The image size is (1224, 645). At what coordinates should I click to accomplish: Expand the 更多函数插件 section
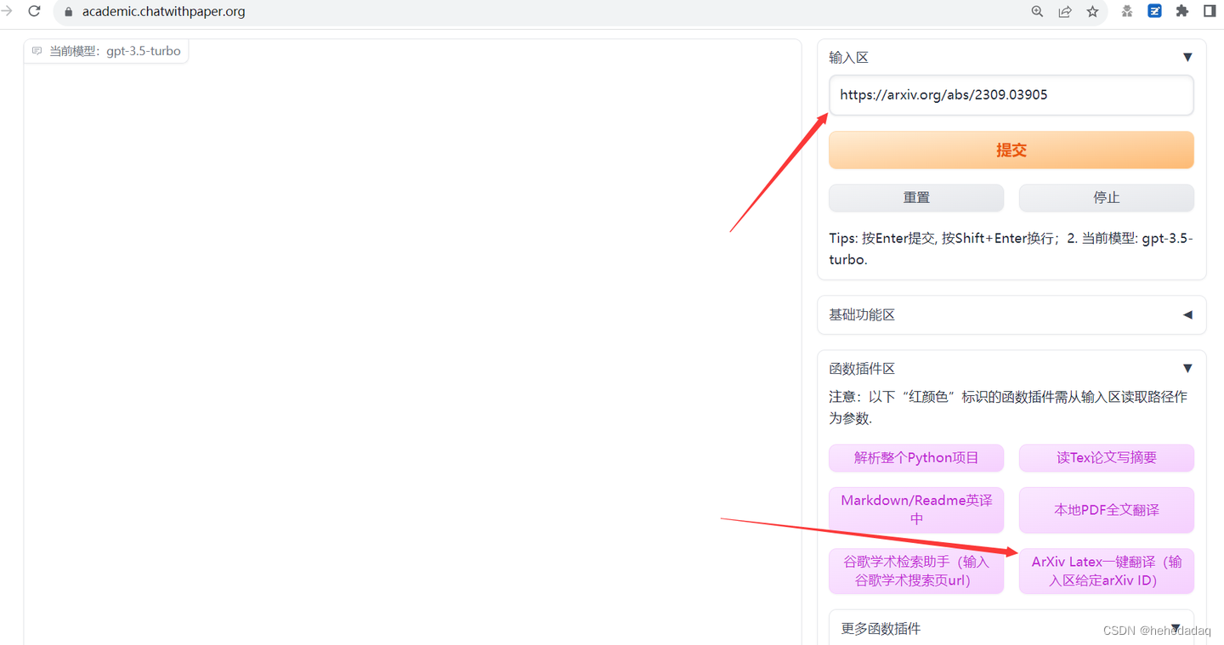click(x=1011, y=628)
